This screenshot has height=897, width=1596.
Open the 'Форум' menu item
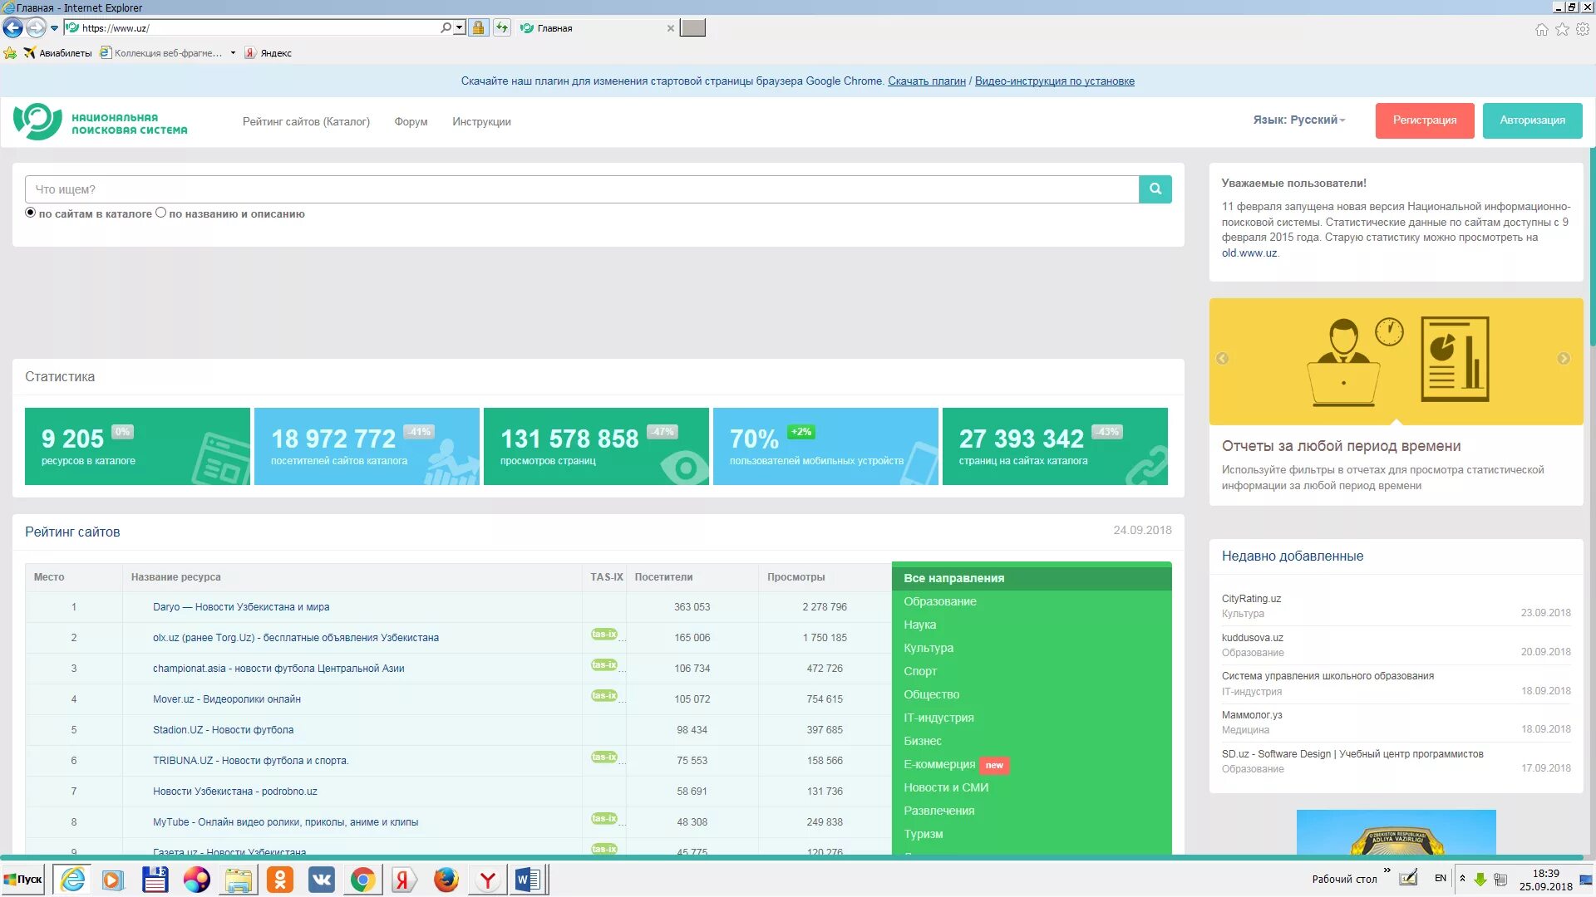(411, 122)
